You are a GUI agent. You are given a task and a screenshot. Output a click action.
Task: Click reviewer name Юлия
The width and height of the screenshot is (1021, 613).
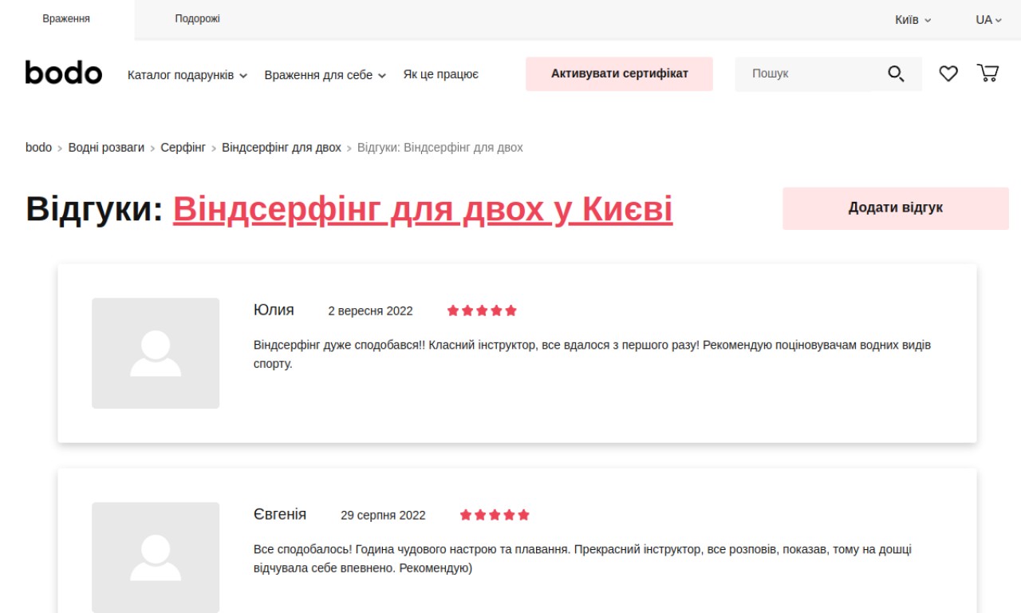point(274,310)
